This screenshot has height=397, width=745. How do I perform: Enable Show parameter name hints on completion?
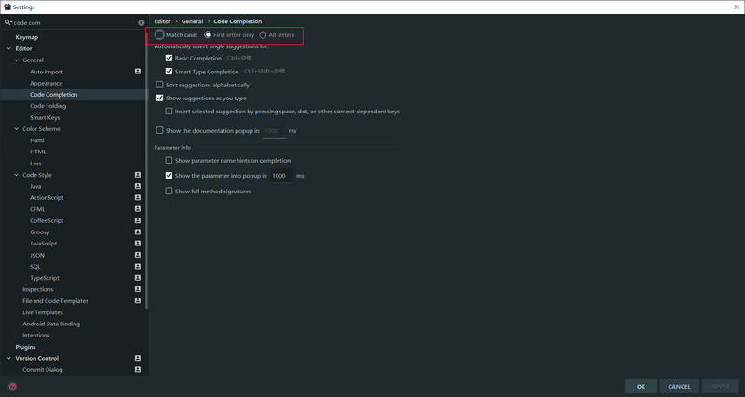[169, 160]
